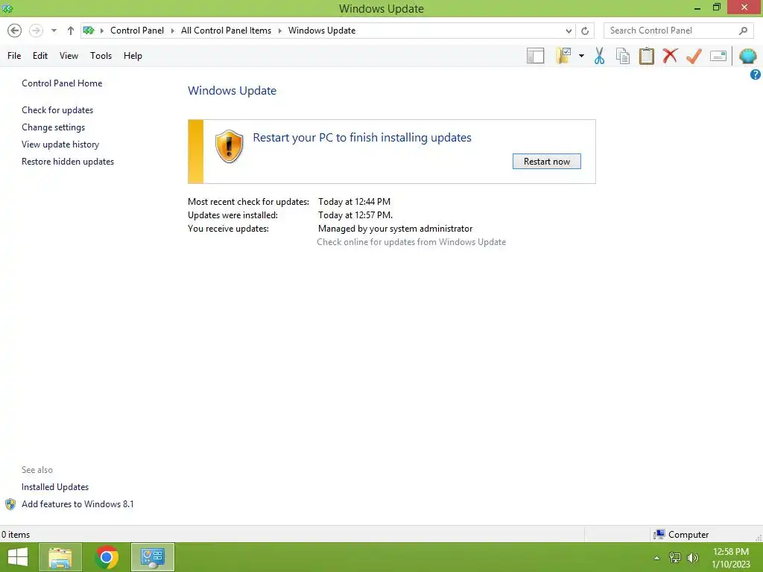
Task: Open the View menu
Action: tap(69, 56)
